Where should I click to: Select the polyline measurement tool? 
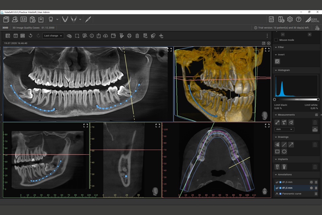(x=284, y=123)
